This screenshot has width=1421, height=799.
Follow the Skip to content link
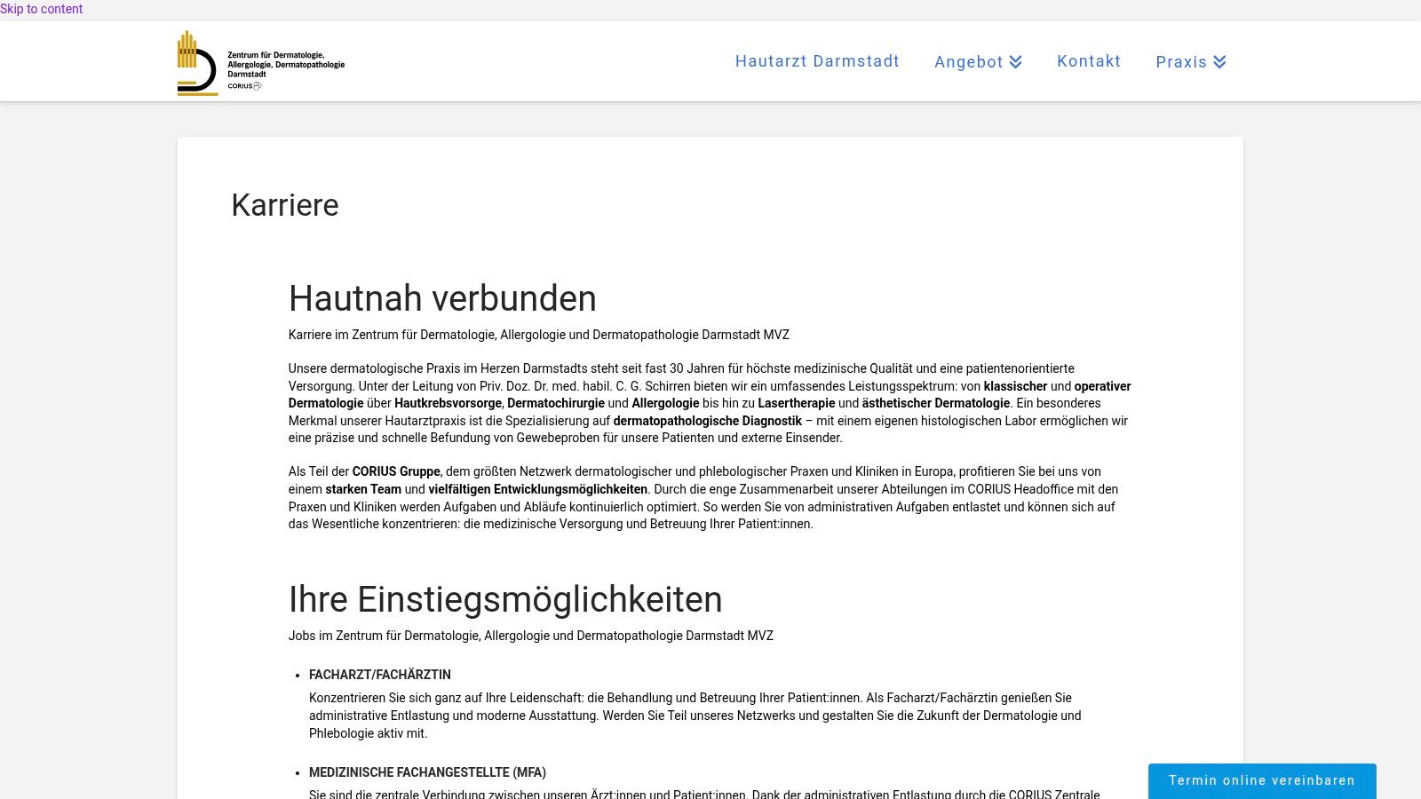click(x=42, y=9)
